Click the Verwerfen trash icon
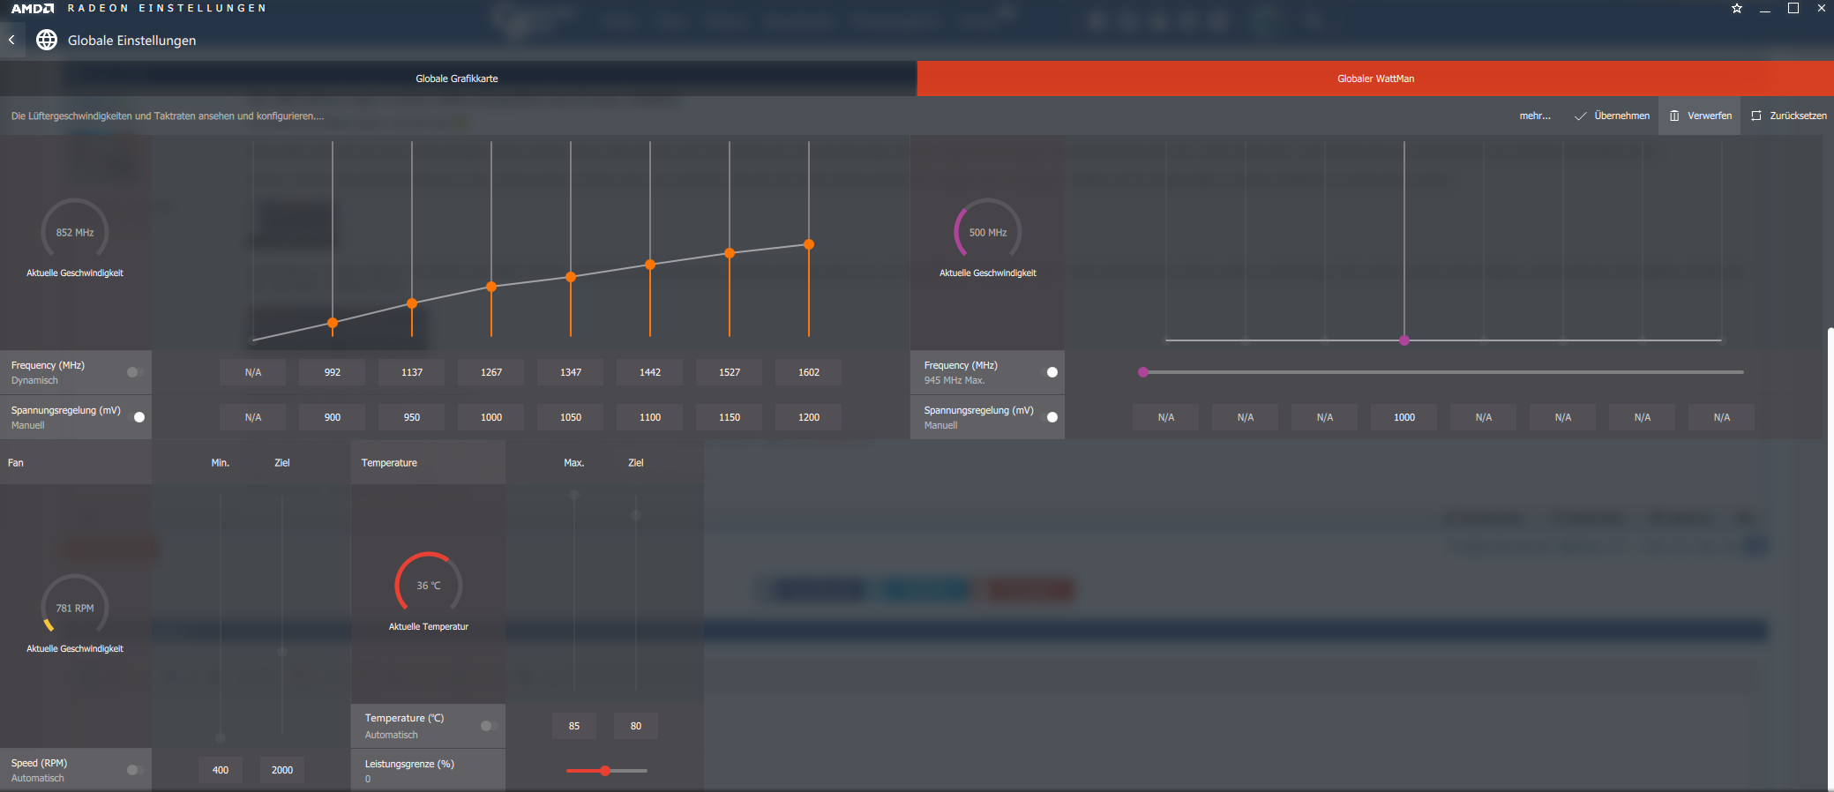Screen dimensions: 1834x792 point(1674,116)
